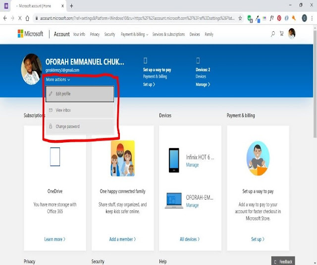Image resolution: width=317 pixels, height=265 pixels.
Task: Click the browser back arrow
Action: pyautogui.click(x=5, y=18)
